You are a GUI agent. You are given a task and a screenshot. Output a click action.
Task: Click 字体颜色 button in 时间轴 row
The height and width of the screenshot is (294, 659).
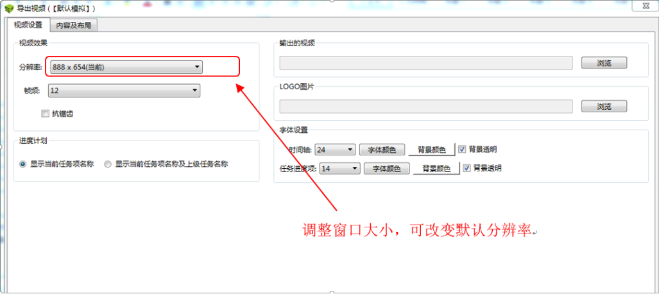pyautogui.click(x=382, y=150)
